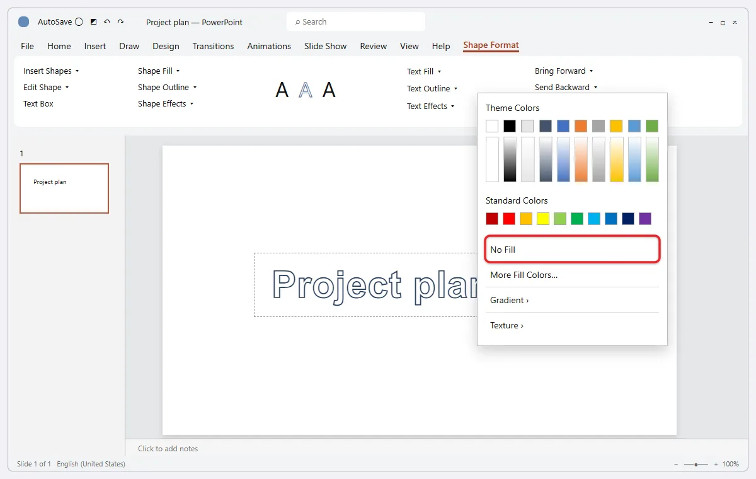Image resolution: width=756 pixels, height=479 pixels.
Task: Switch to the Home tab
Action: [x=59, y=46]
